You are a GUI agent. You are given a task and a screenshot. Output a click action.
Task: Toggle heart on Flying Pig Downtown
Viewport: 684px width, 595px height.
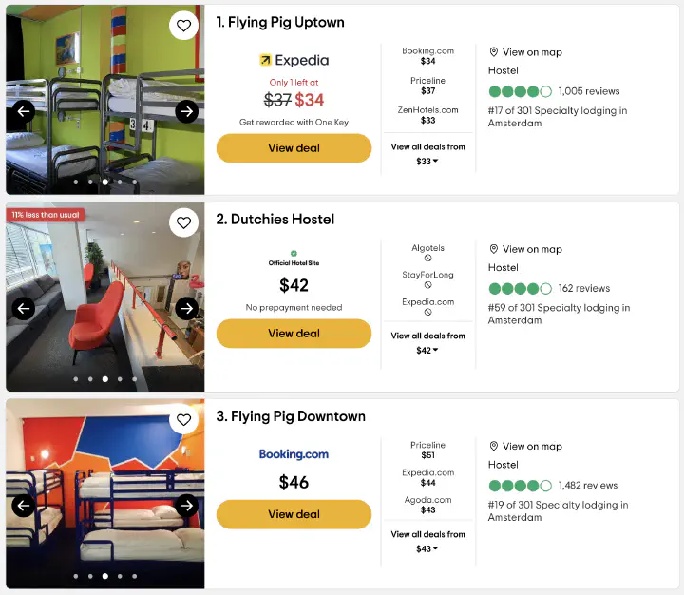[184, 420]
